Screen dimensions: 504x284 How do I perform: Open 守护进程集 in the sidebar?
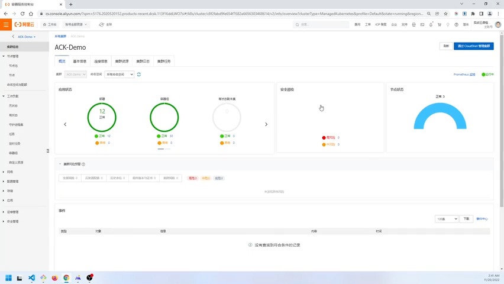[x=16, y=124]
